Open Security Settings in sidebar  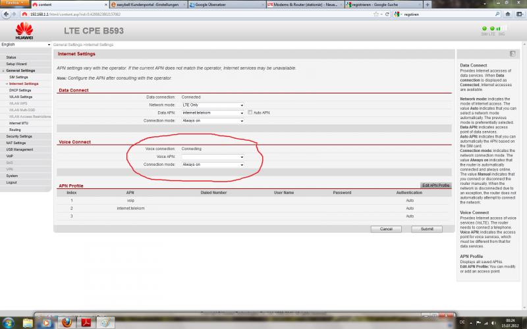(19, 136)
